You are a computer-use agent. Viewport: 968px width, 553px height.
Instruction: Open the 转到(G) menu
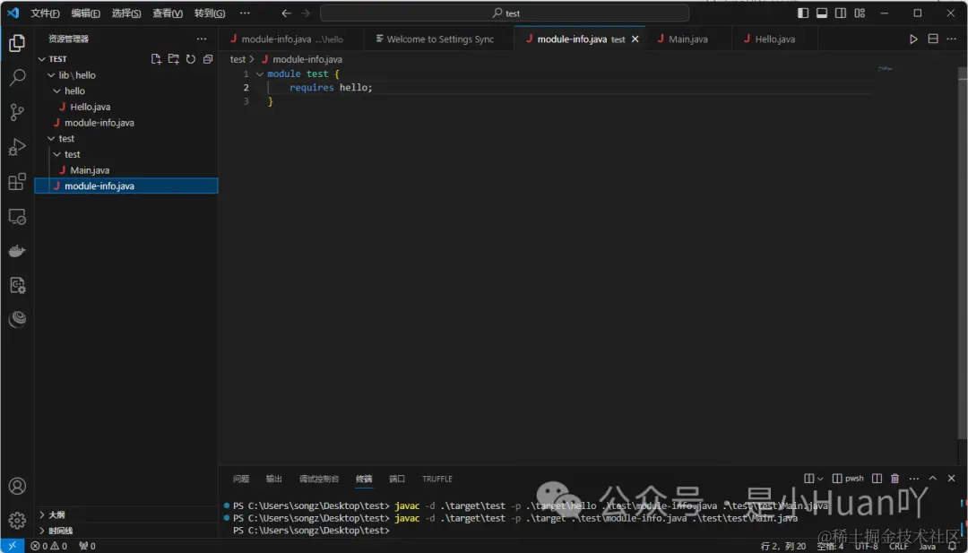coord(209,13)
